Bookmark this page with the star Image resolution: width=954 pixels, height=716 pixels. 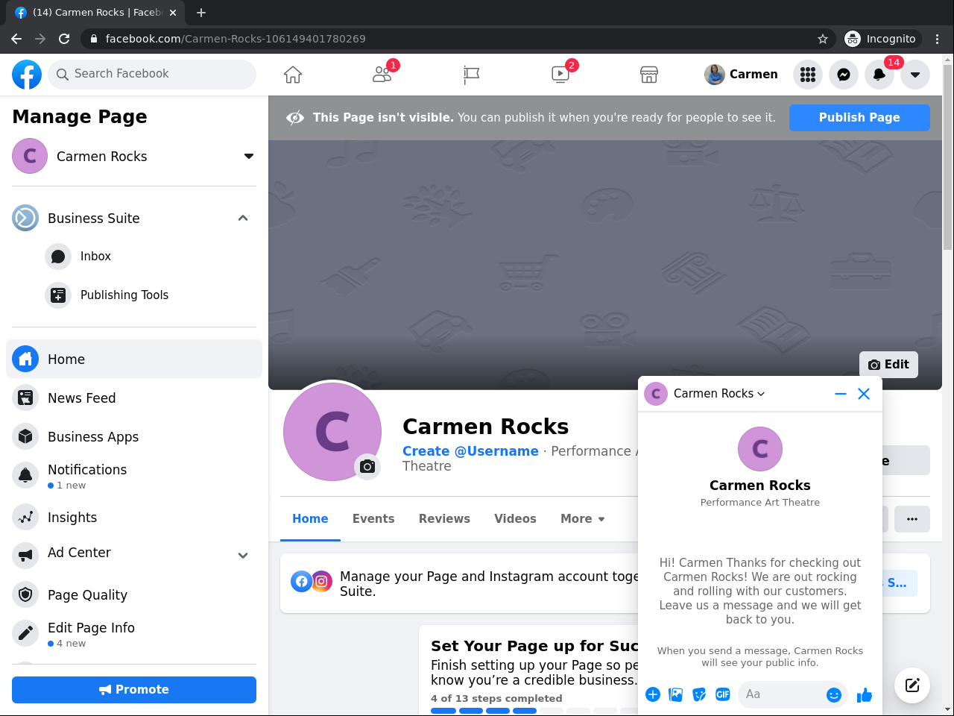pyautogui.click(x=823, y=39)
